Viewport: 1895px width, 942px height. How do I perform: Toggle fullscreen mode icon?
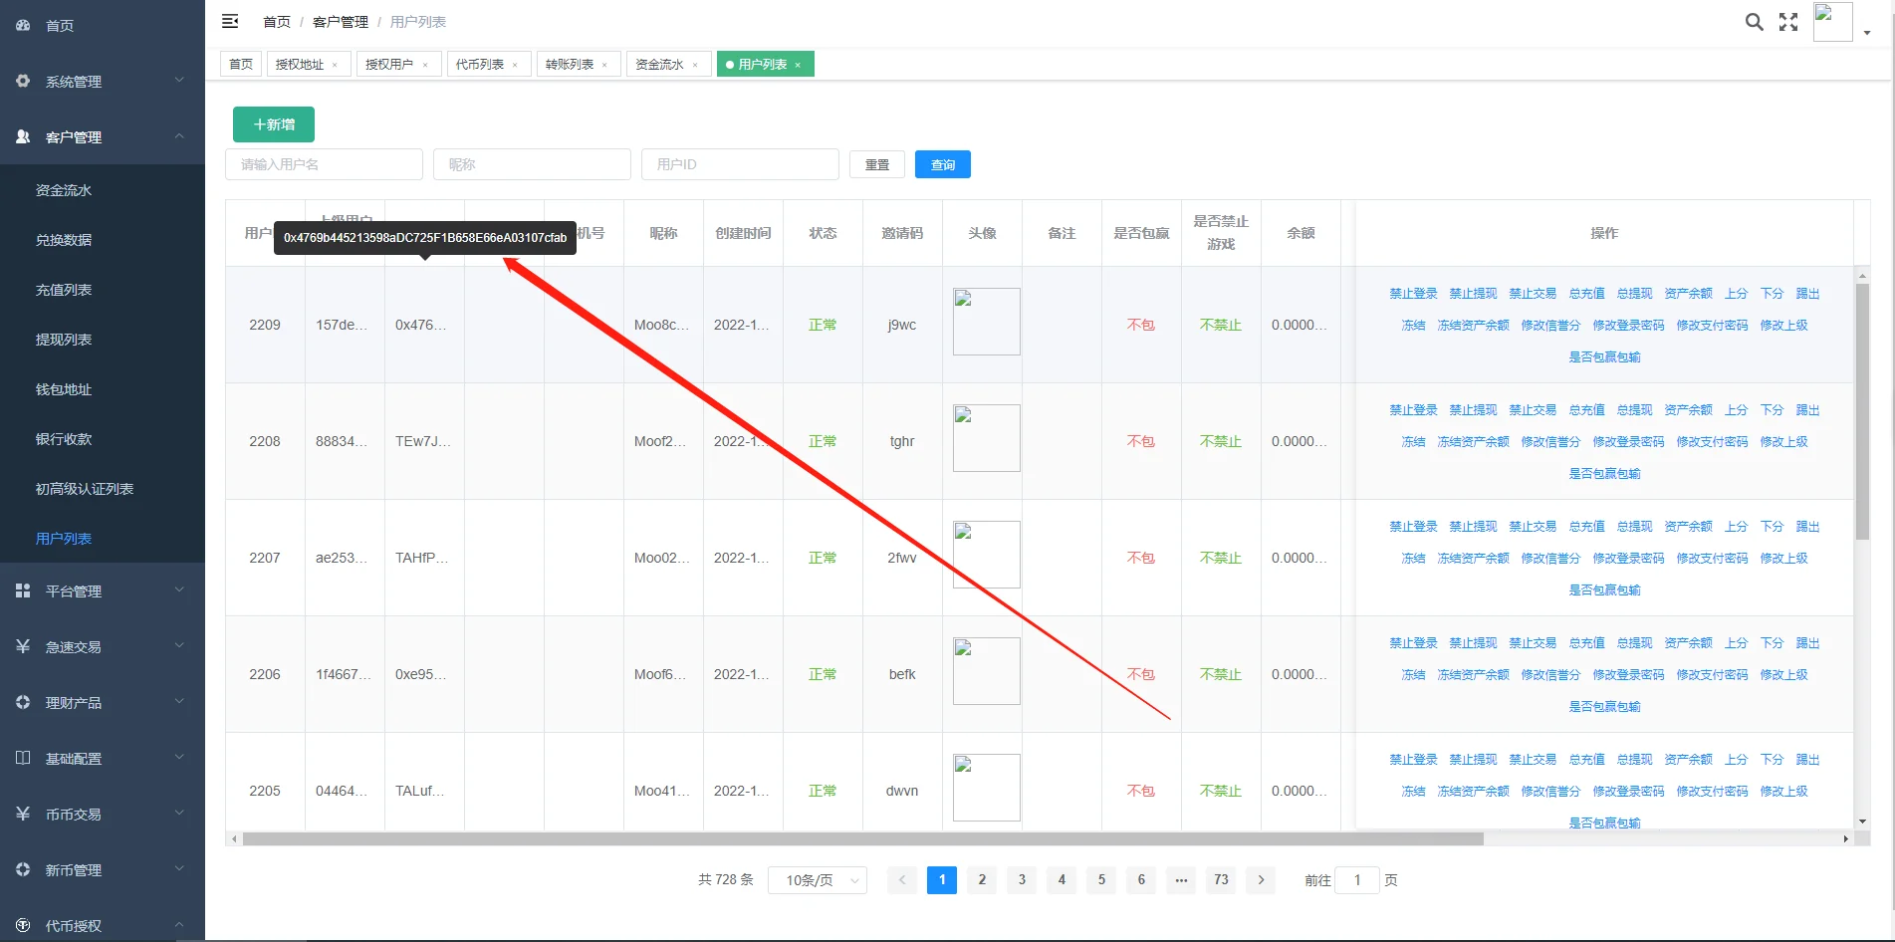click(1788, 22)
